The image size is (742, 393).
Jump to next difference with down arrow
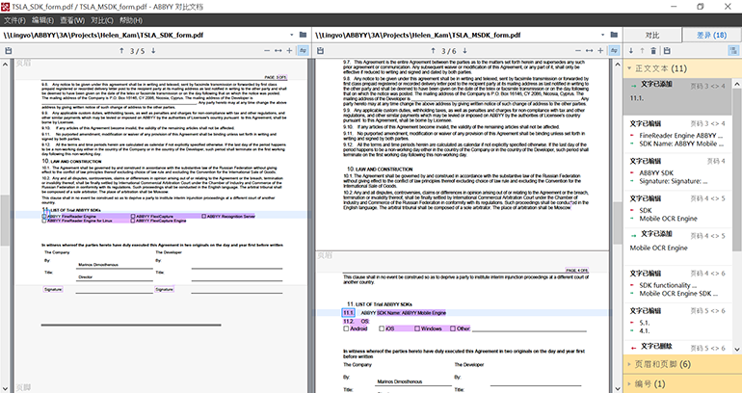coord(633,50)
